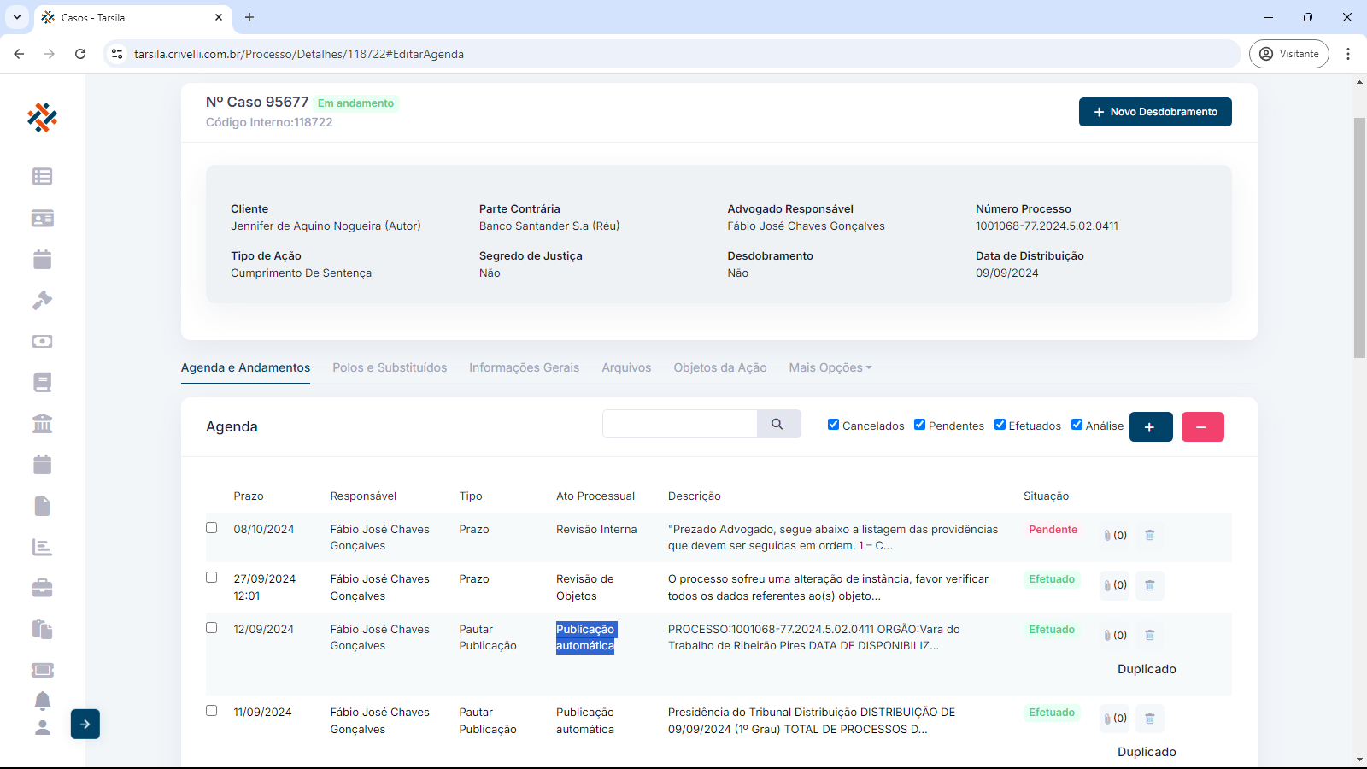Viewport: 1367px width, 769px height.
Task: Click the Novo Desdobramento button
Action: click(x=1154, y=112)
